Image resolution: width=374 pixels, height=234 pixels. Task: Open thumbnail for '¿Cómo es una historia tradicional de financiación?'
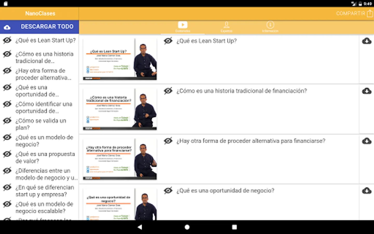(120, 109)
